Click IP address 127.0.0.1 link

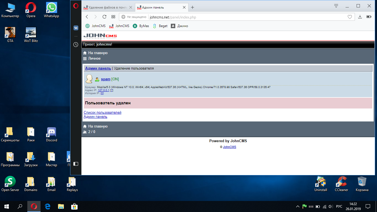(103, 90)
